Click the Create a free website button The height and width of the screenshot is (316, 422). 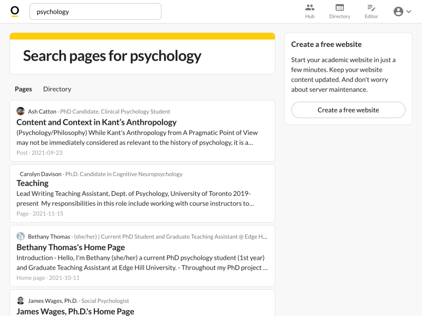(348, 110)
